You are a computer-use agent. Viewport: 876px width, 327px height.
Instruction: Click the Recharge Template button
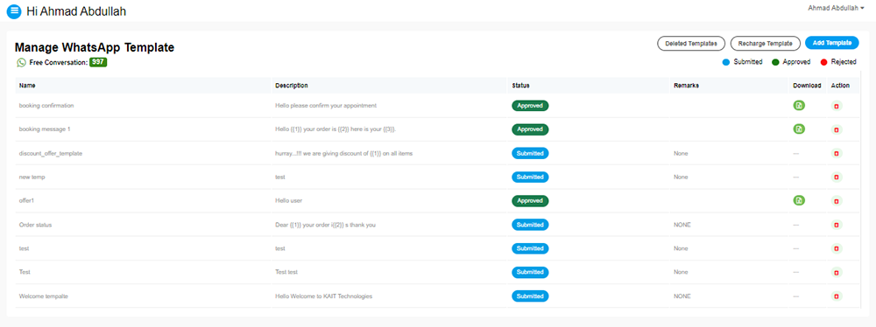765,43
